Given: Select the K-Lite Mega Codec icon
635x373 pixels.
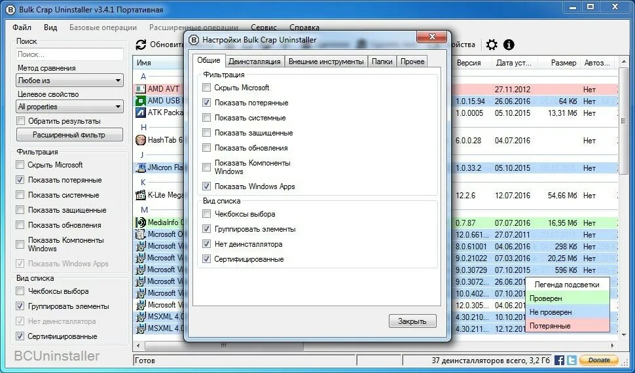Looking at the screenshot, I should (141, 195).
